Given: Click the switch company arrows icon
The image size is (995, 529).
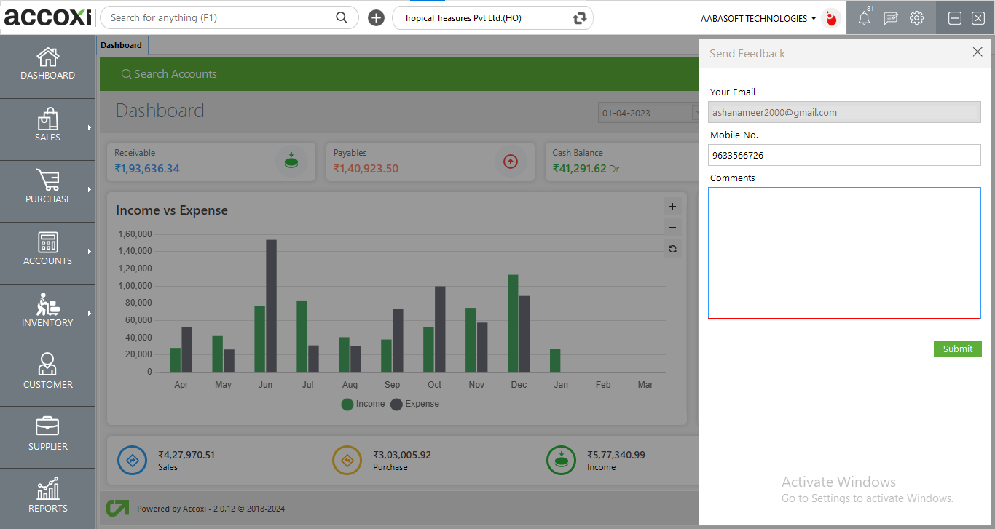Looking at the screenshot, I should tap(580, 18).
